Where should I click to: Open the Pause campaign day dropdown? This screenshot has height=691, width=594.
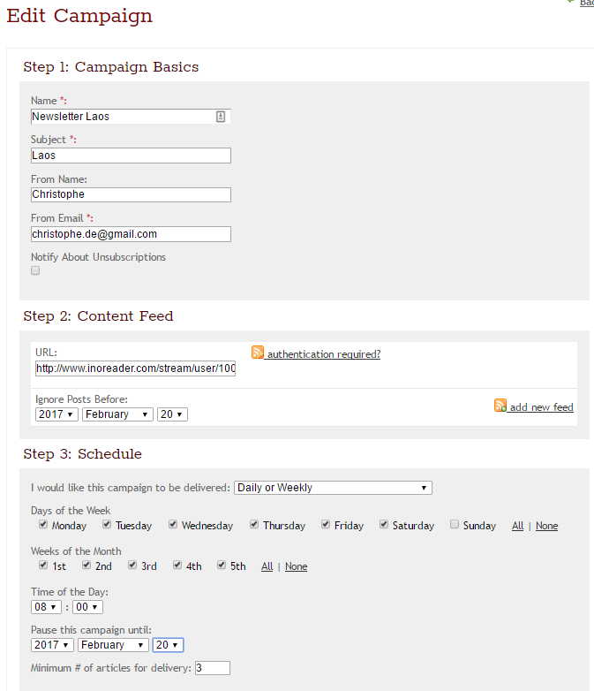click(x=168, y=645)
